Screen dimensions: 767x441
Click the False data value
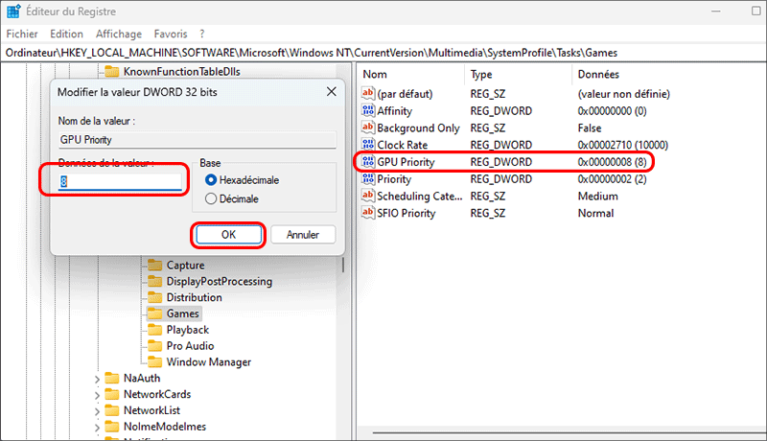(590, 128)
